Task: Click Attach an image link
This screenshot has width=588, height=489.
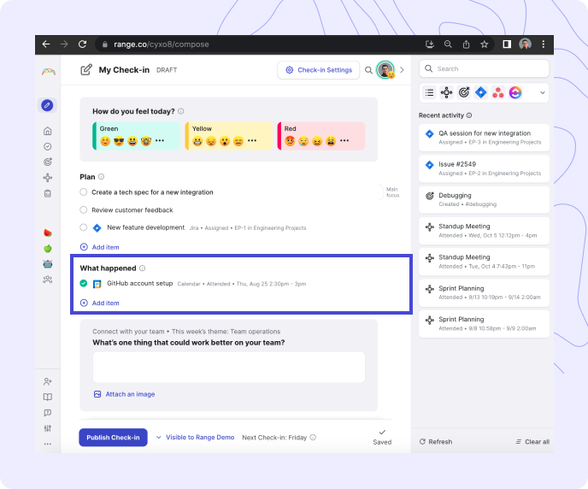Action: click(124, 394)
